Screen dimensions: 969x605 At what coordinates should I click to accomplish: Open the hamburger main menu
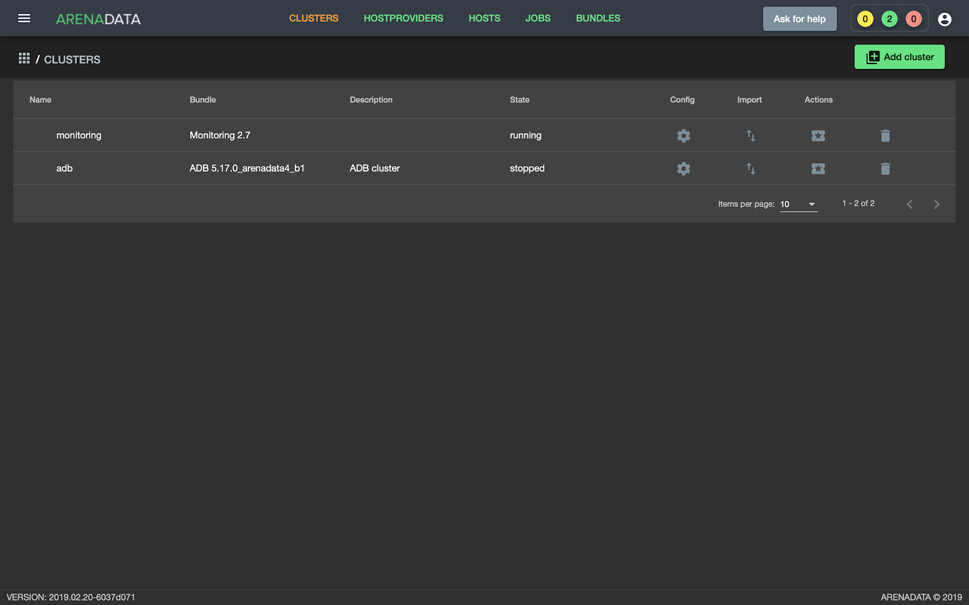coord(24,18)
